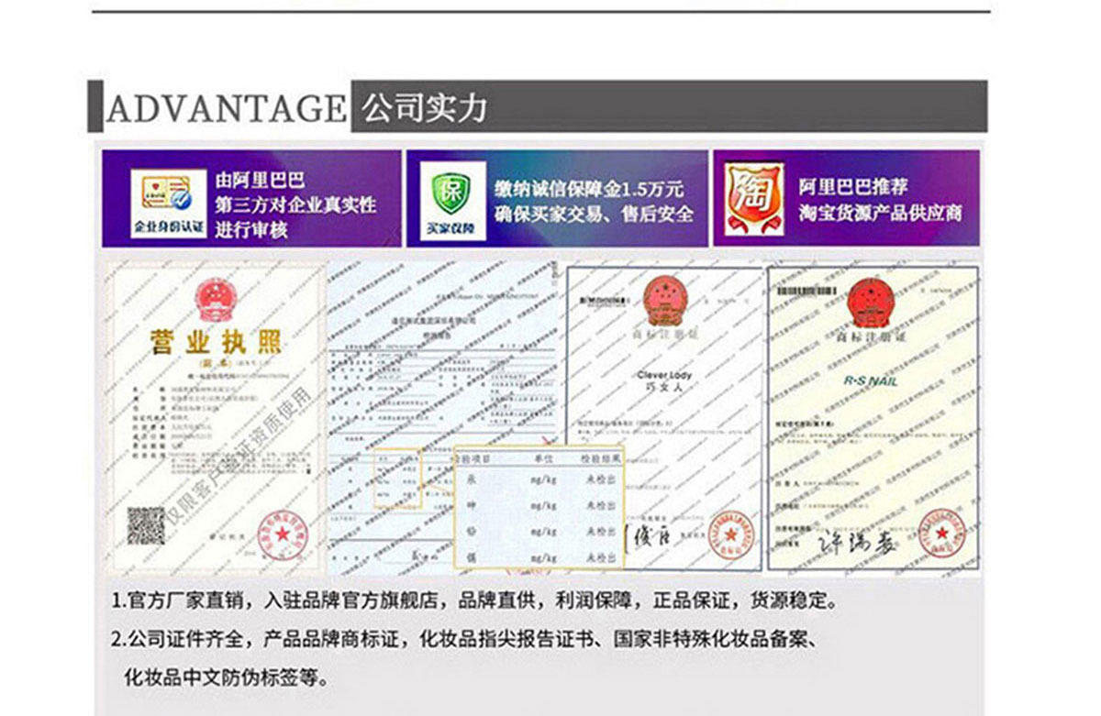The height and width of the screenshot is (716, 1101).
Task: Click the 淘宝货源产品供应商 text line
Action: tap(880, 214)
